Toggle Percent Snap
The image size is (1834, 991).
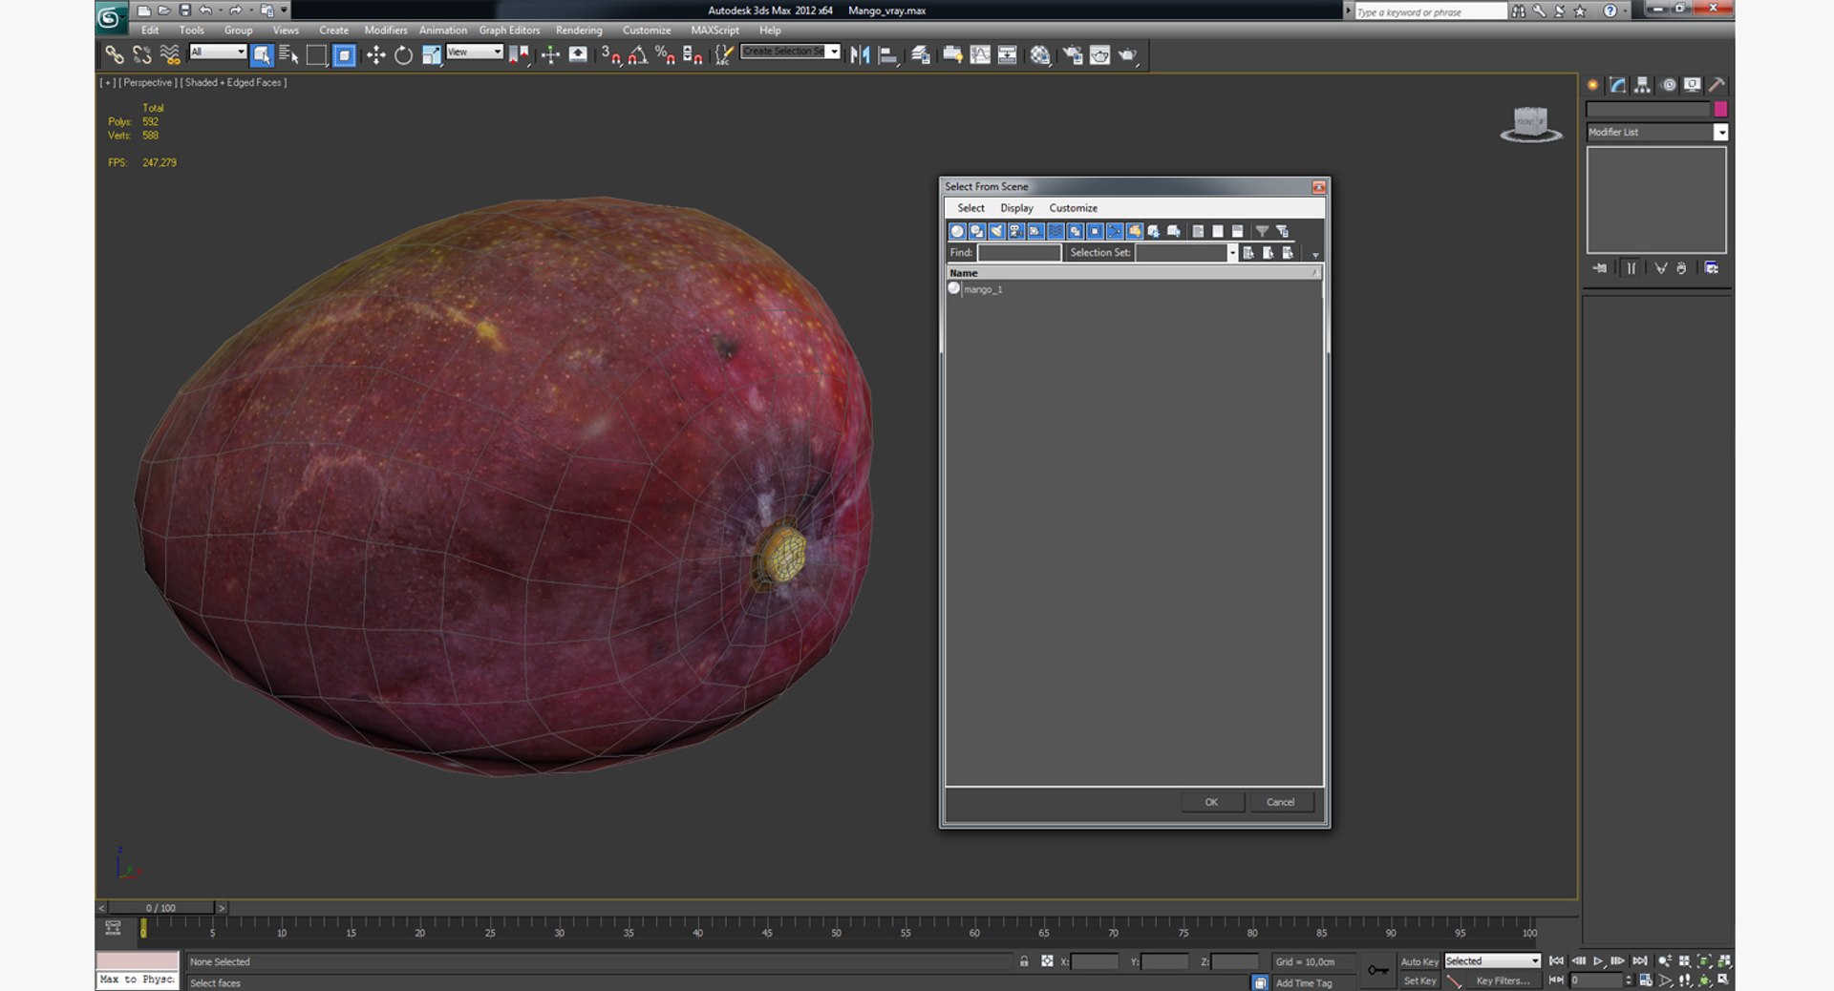point(666,55)
